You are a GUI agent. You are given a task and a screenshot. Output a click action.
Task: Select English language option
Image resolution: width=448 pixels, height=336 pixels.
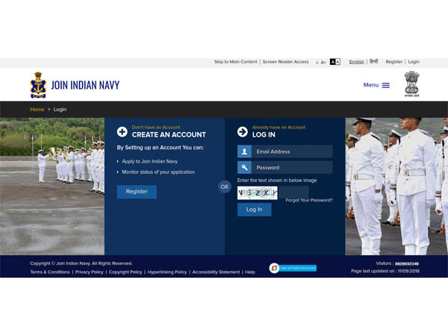tap(357, 62)
